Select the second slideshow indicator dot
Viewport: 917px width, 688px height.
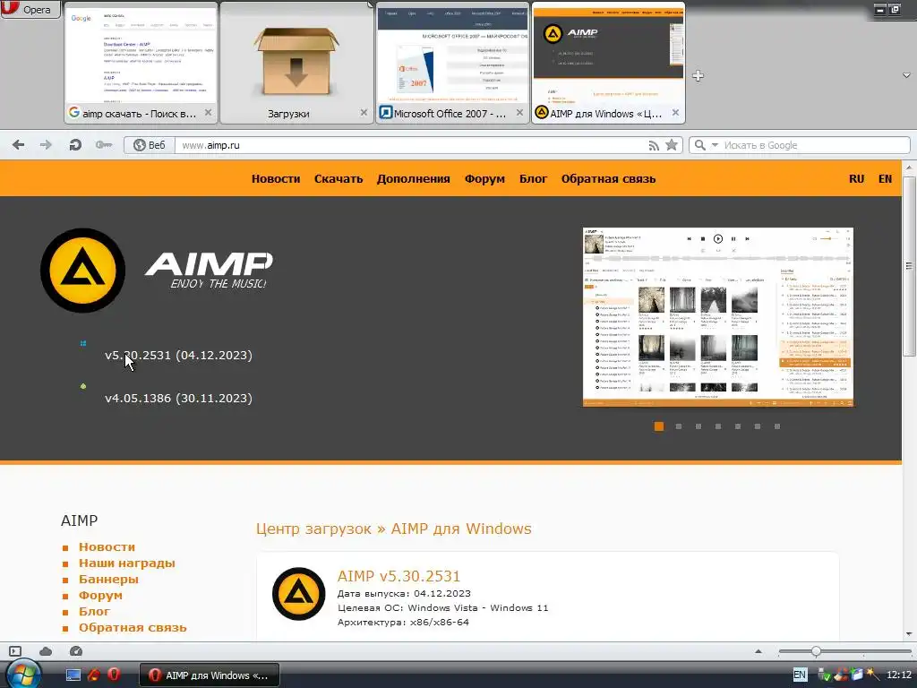(x=679, y=426)
